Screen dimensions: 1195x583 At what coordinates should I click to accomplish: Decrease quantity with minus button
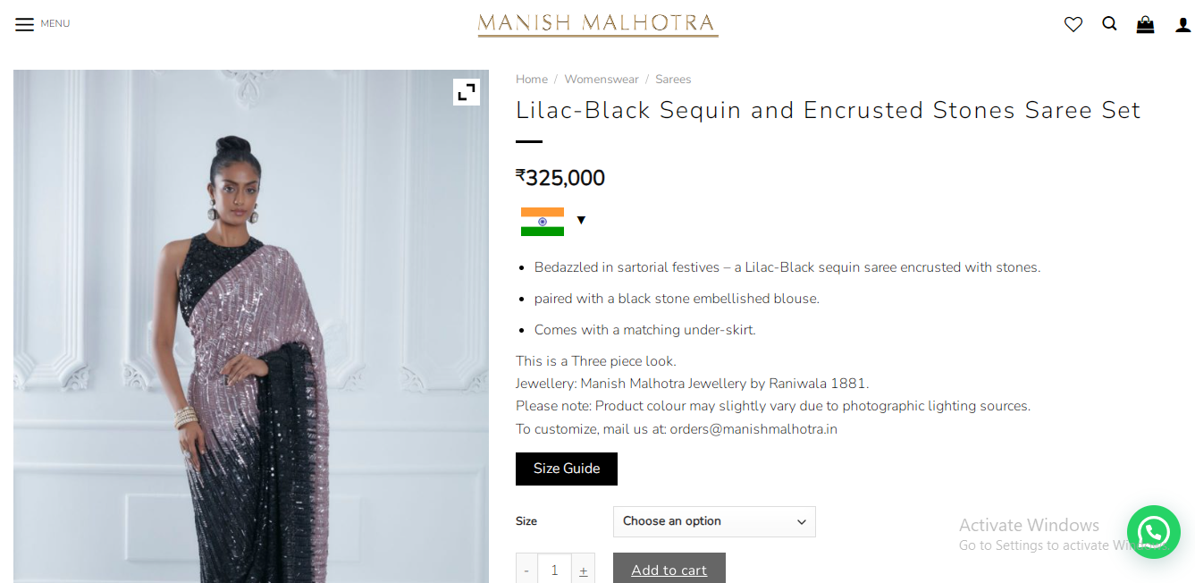click(526, 570)
